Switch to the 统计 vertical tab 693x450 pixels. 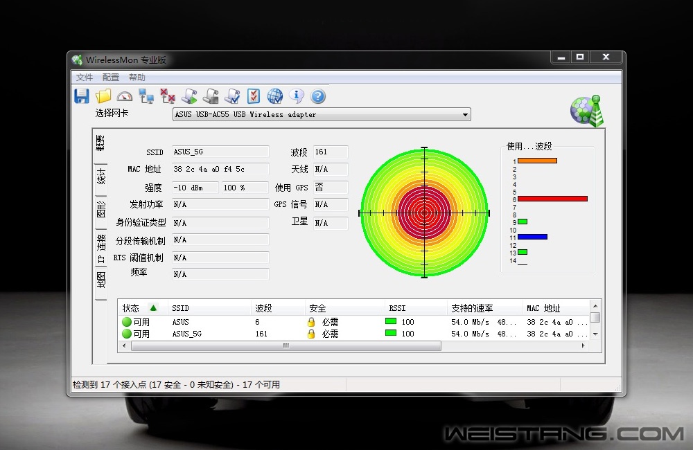point(100,177)
